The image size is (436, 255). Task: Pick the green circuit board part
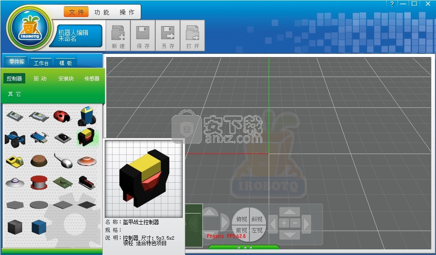[63, 182]
